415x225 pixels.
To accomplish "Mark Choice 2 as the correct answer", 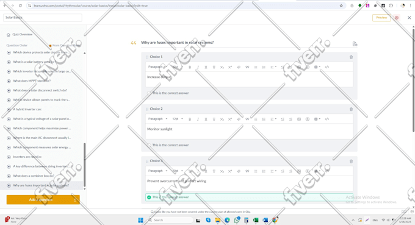I will coord(149,145).
